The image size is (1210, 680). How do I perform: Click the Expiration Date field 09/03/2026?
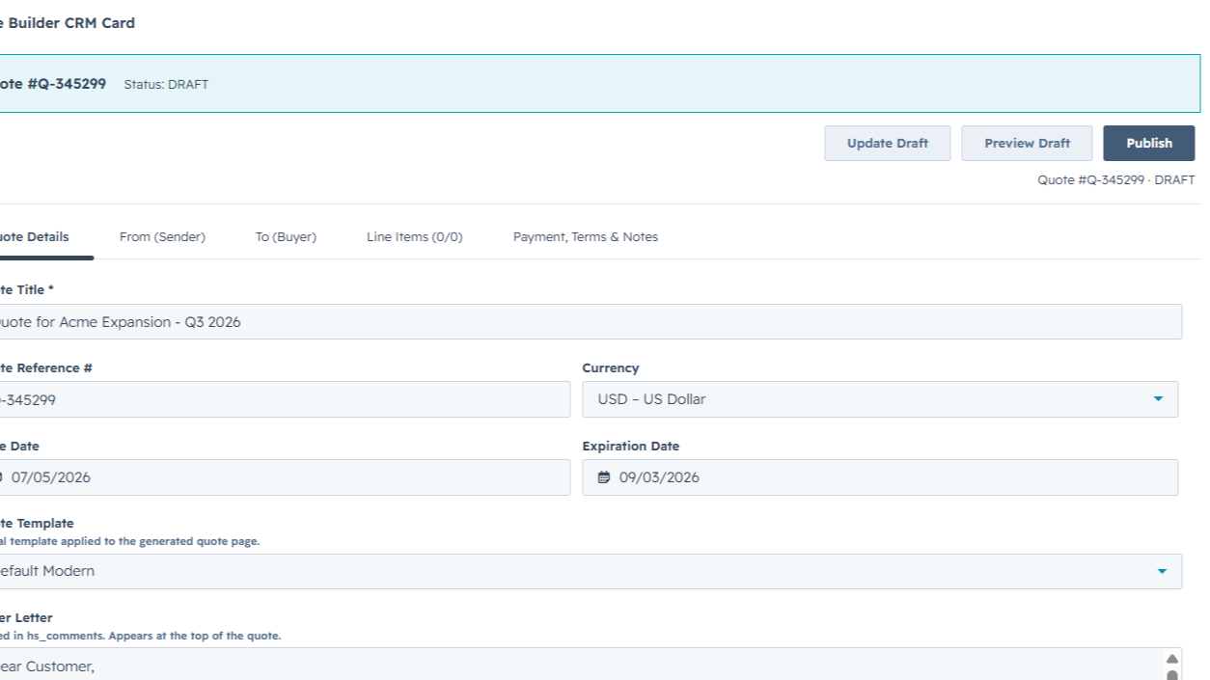click(x=880, y=477)
